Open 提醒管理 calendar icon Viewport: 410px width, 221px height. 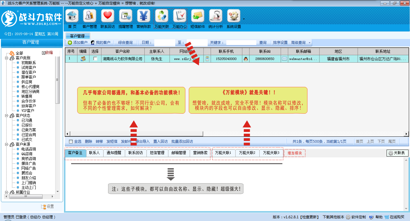(x=126, y=16)
